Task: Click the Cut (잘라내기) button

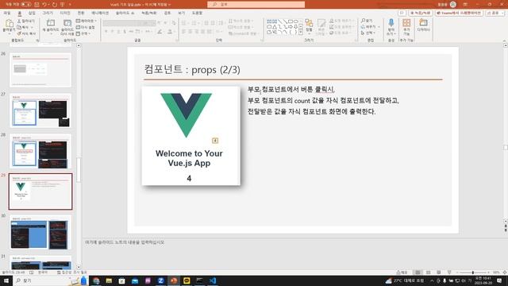Action: pos(26,21)
